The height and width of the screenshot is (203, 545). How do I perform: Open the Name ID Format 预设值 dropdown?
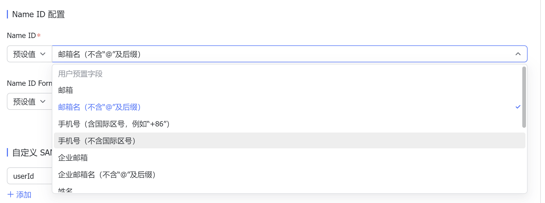29,102
